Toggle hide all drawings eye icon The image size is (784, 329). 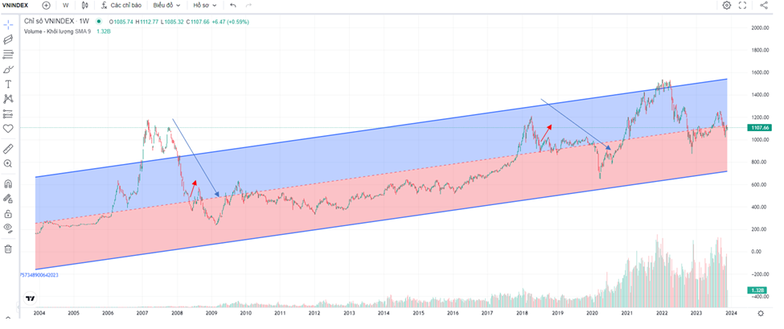pos(8,228)
